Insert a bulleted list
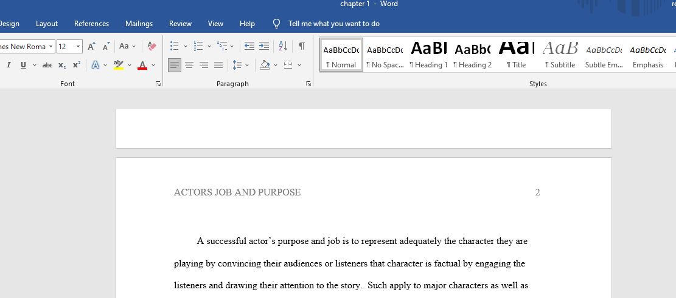 point(174,46)
